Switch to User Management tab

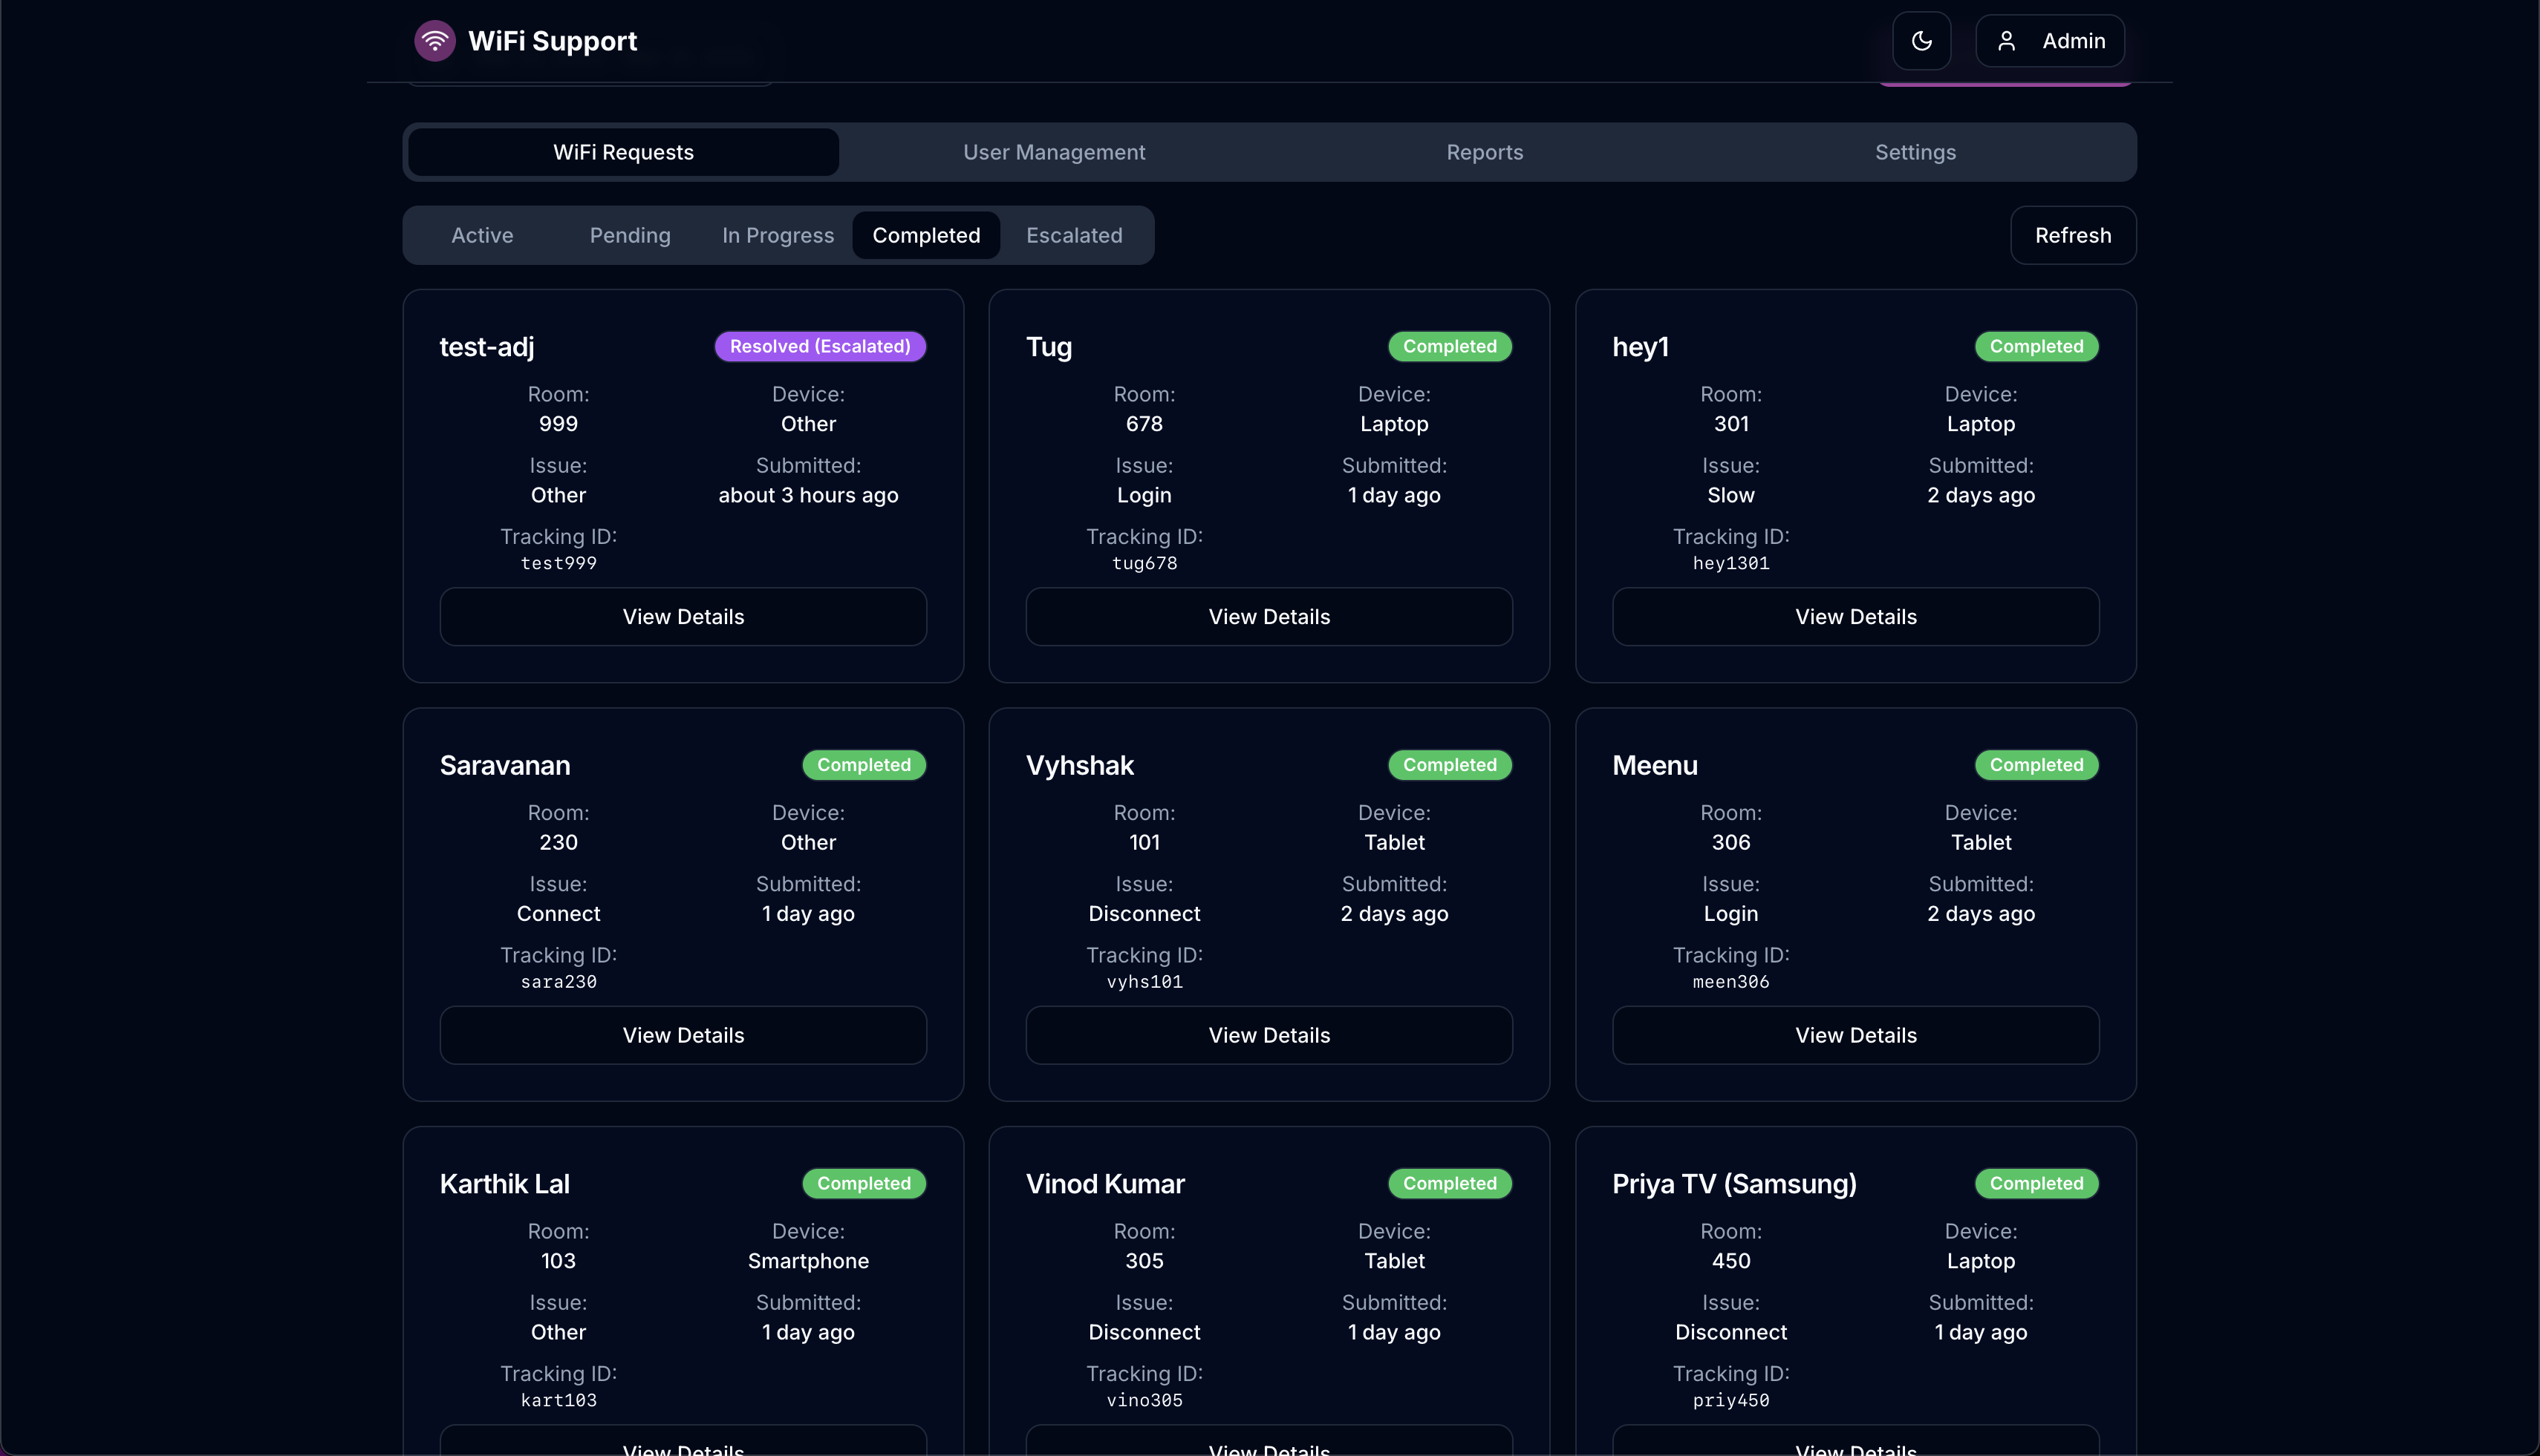[1053, 152]
